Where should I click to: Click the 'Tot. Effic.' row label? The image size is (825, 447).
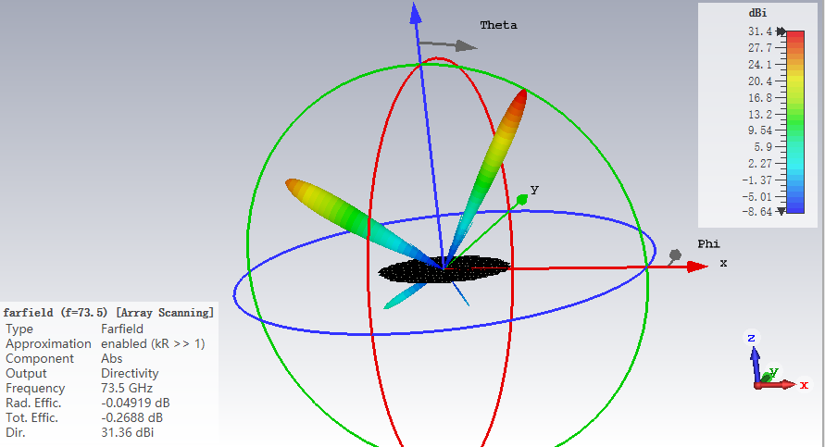pos(32,417)
